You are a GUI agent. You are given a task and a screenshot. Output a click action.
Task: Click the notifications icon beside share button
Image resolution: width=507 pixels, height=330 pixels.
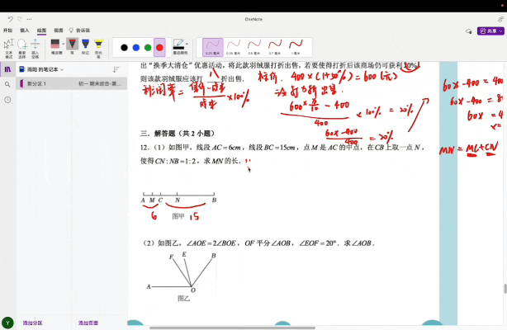[468, 31]
